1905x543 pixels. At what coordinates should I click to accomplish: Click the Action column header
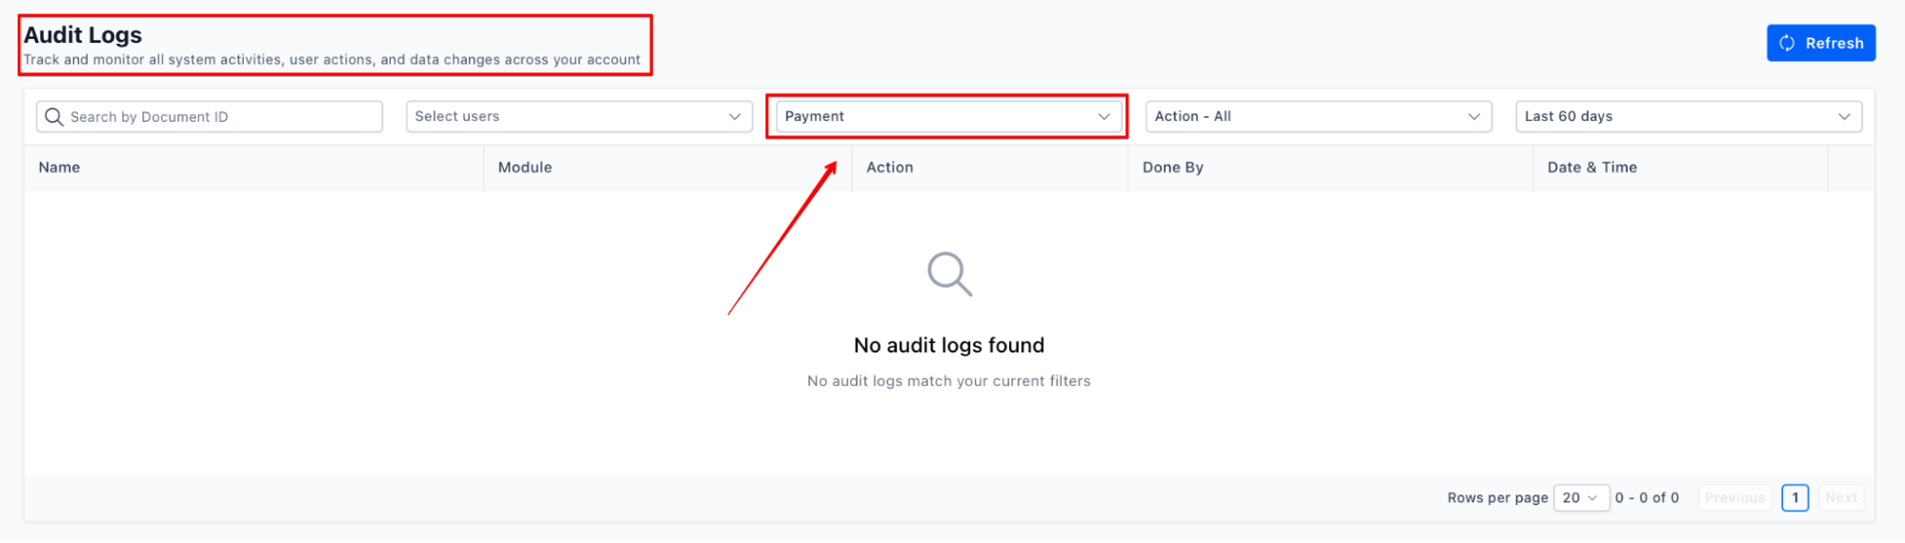tap(890, 168)
